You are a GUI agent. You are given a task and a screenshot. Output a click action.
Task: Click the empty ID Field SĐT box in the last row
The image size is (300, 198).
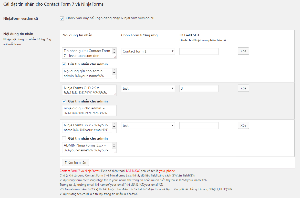click(x=199, y=125)
